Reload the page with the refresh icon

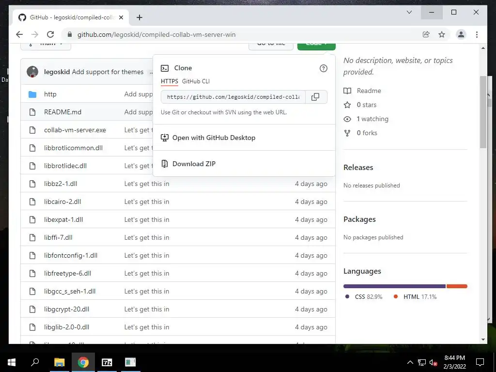50,34
